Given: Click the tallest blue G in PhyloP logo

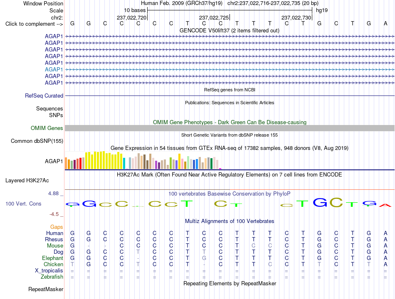Looking at the screenshot, I should pyautogui.click(x=320, y=202).
